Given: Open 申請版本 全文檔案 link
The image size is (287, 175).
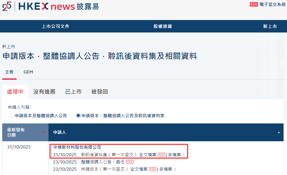Looking at the screenshot, I should [x=139, y=169].
